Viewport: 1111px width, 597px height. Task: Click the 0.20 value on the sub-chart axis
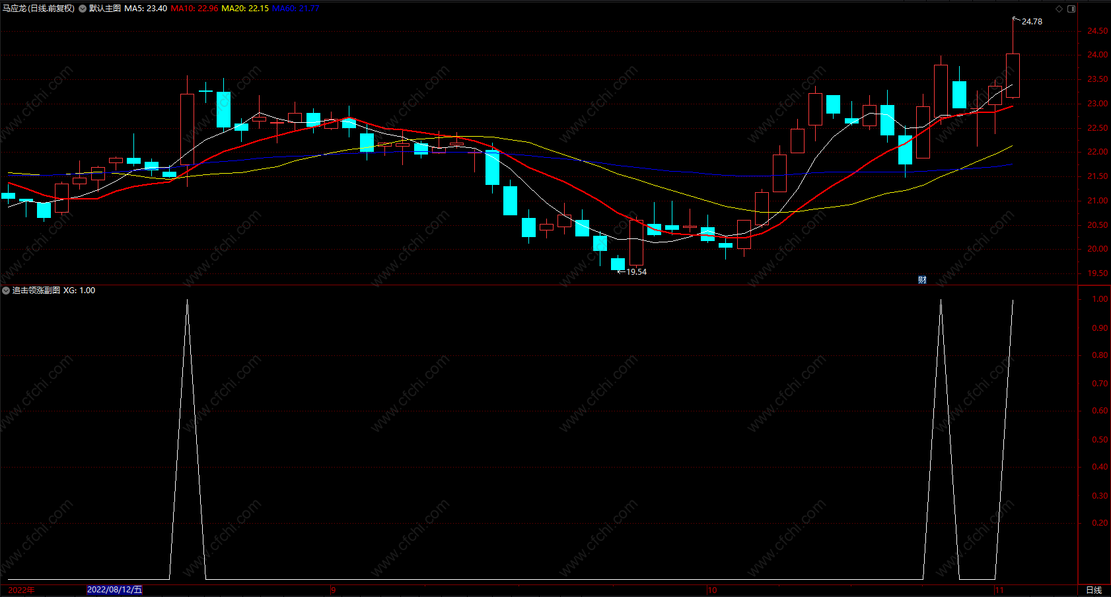click(1100, 523)
